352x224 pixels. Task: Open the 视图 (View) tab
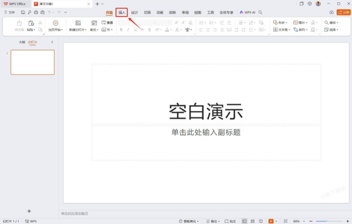coord(198,12)
